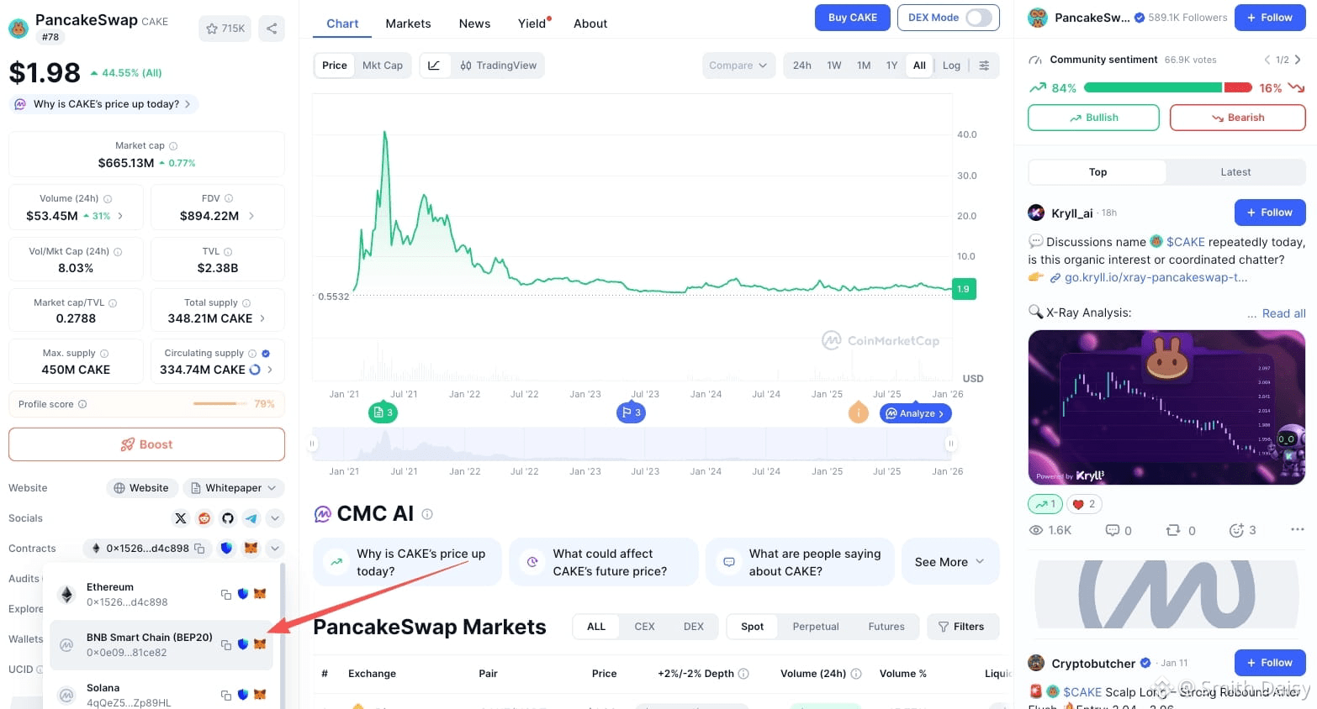Click the chart range slider's left handle

(313, 444)
